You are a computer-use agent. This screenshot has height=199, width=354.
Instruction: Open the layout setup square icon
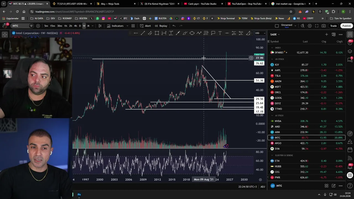[x=277, y=26]
